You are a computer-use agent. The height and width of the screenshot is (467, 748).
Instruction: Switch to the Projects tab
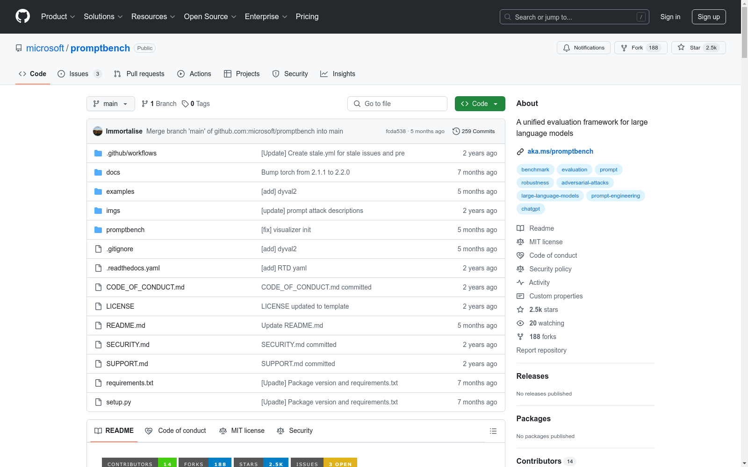coord(242,74)
